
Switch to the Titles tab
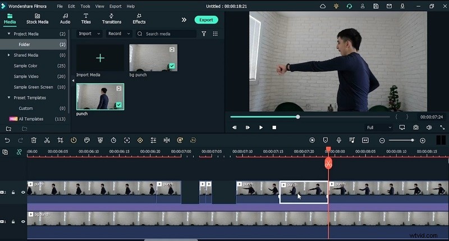[x=86, y=19]
